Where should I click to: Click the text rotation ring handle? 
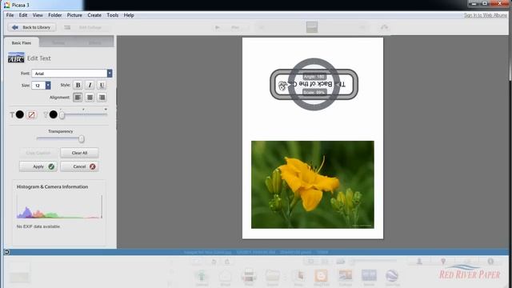[282, 86]
